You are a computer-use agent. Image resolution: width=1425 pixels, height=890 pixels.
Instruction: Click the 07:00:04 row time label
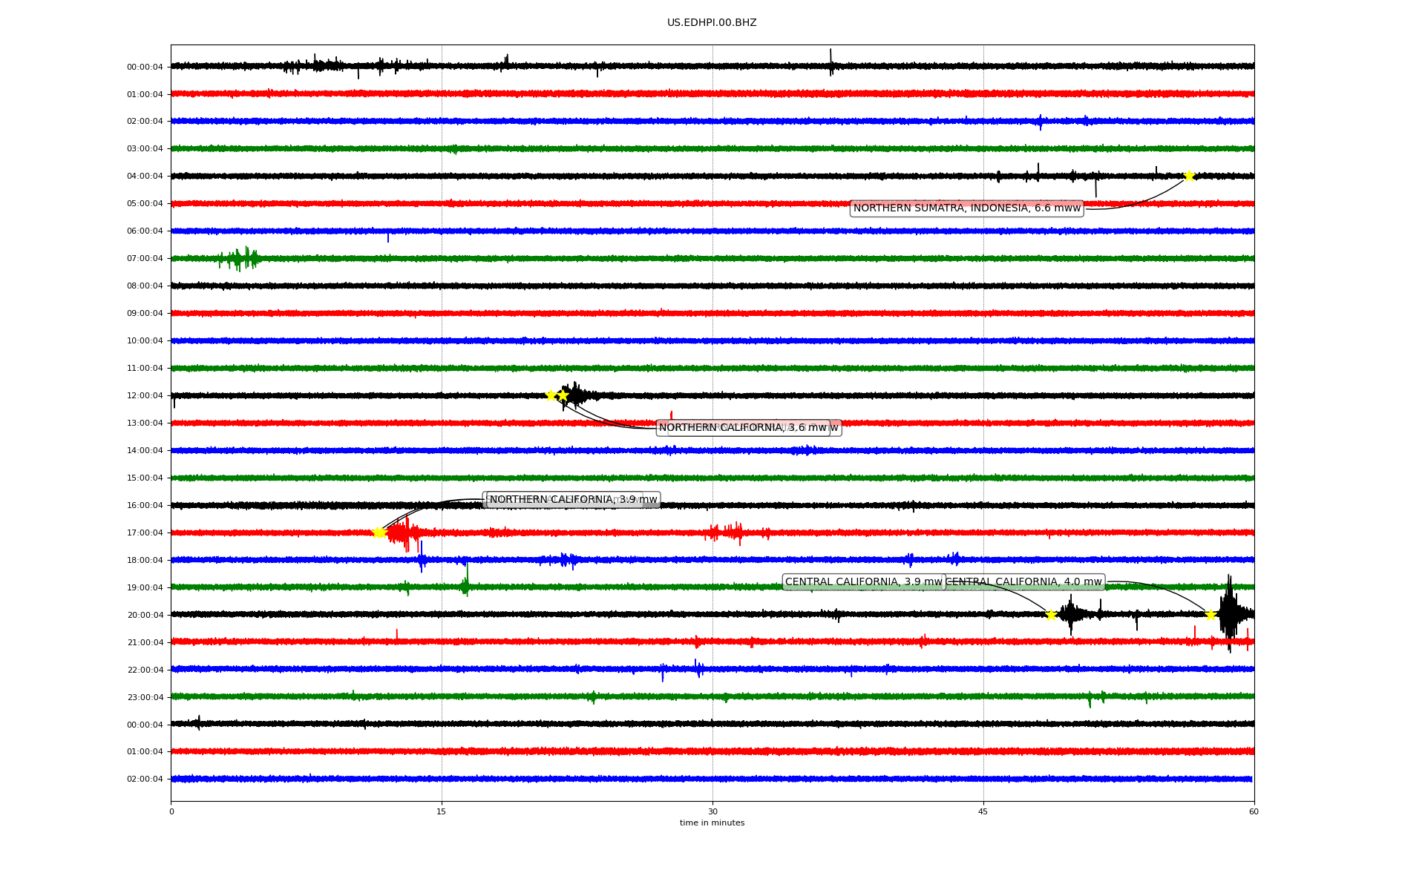145,259
